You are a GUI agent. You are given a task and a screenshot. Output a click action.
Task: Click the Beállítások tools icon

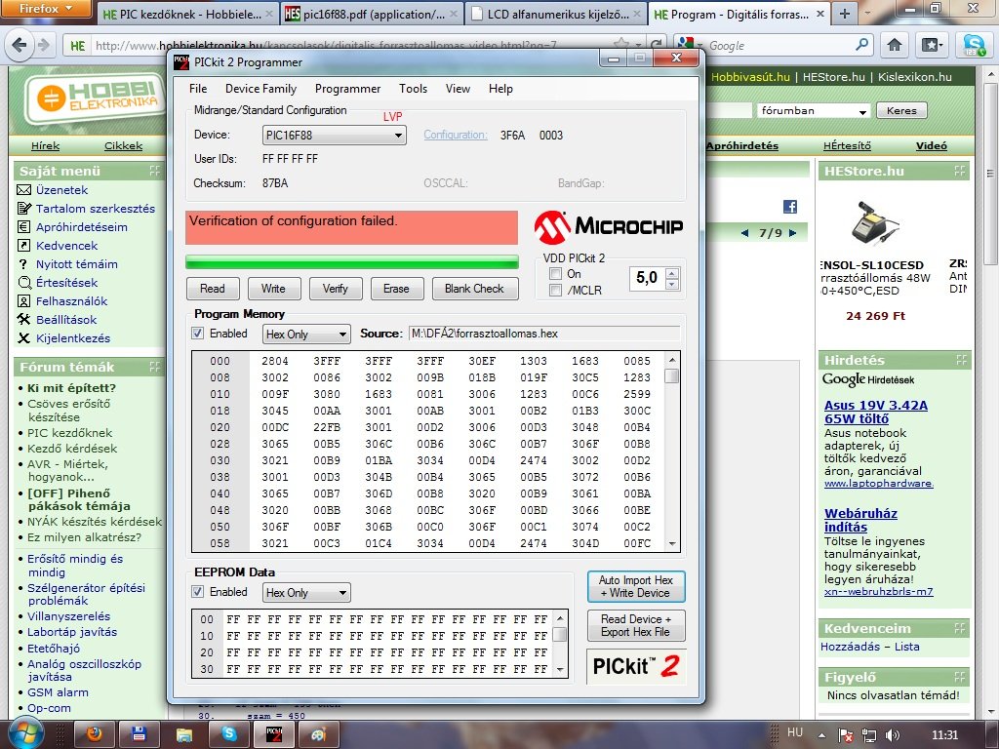click(x=23, y=320)
